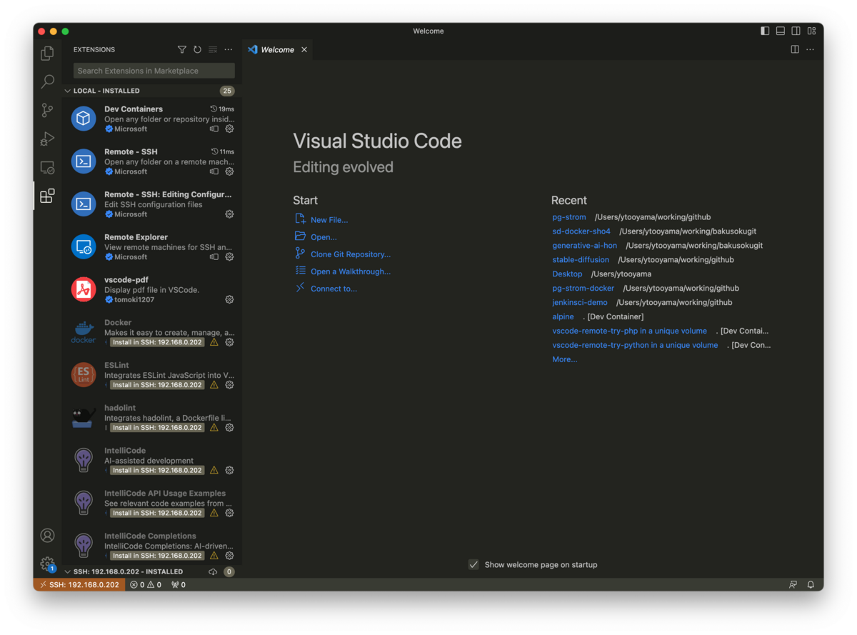The height and width of the screenshot is (635, 857).
Task: Click remote indicator icon on Dev Containers row
Action: (214, 129)
